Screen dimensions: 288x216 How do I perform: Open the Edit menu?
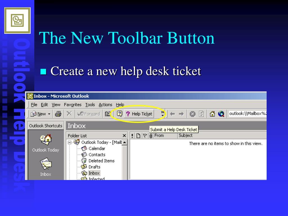(44, 105)
